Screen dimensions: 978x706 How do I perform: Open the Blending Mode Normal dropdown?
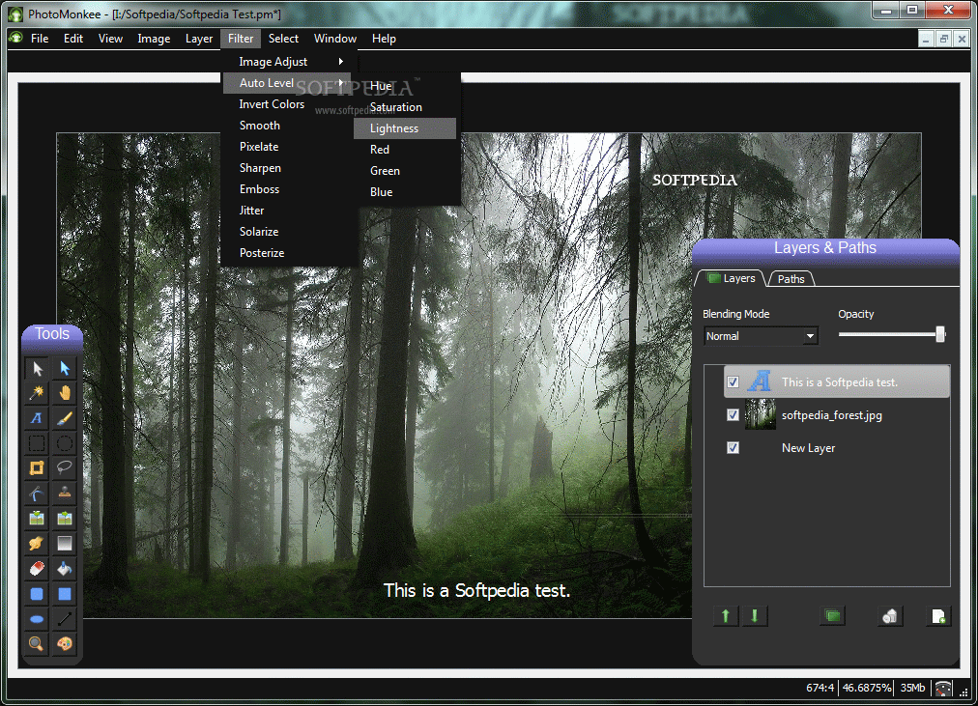[761, 336]
